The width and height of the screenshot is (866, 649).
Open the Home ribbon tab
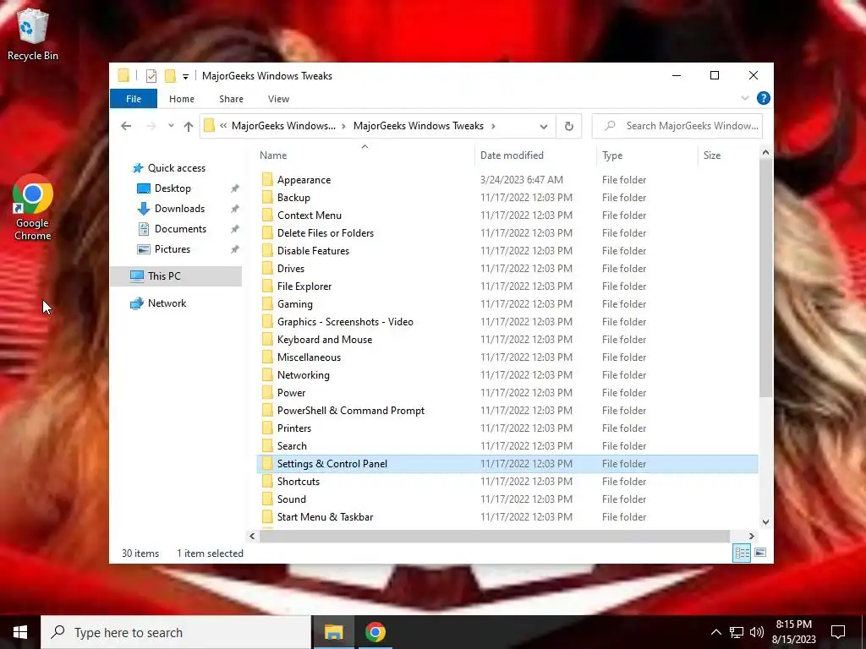tap(182, 99)
